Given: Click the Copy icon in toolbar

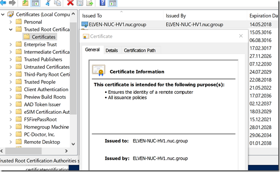Looking at the screenshot, I should (57, 3).
